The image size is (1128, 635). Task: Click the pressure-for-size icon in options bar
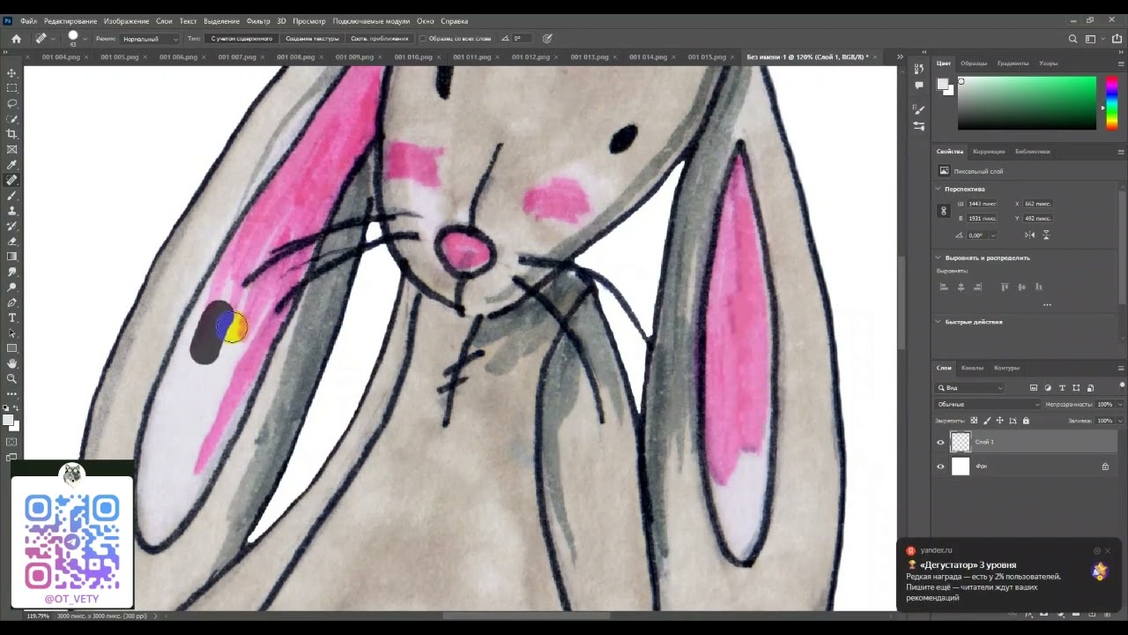click(x=547, y=39)
